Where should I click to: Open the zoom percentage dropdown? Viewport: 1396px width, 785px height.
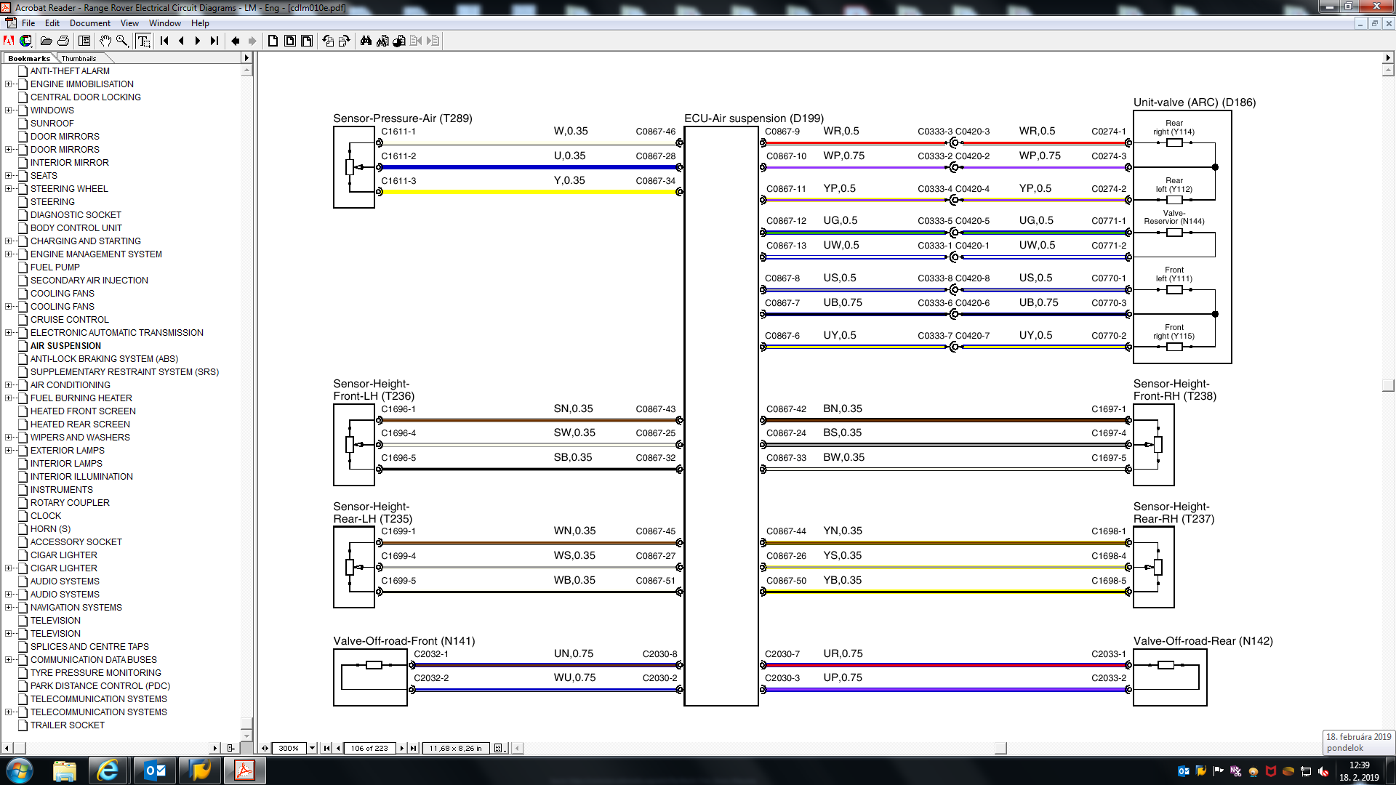coord(312,748)
